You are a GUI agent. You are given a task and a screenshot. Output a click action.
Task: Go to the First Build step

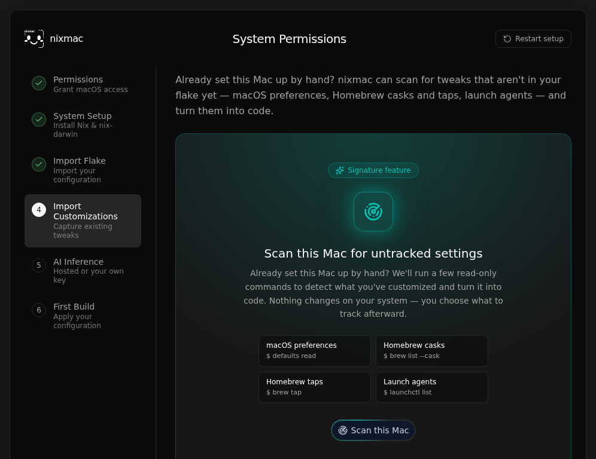(83, 316)
